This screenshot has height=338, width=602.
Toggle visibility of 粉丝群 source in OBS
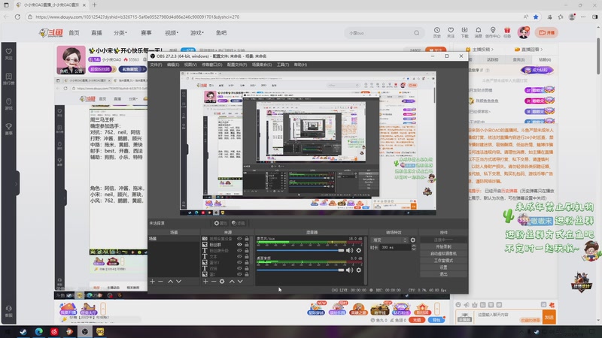(239, 245)
